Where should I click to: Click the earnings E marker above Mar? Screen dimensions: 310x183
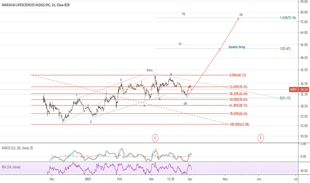click(155, 138)
